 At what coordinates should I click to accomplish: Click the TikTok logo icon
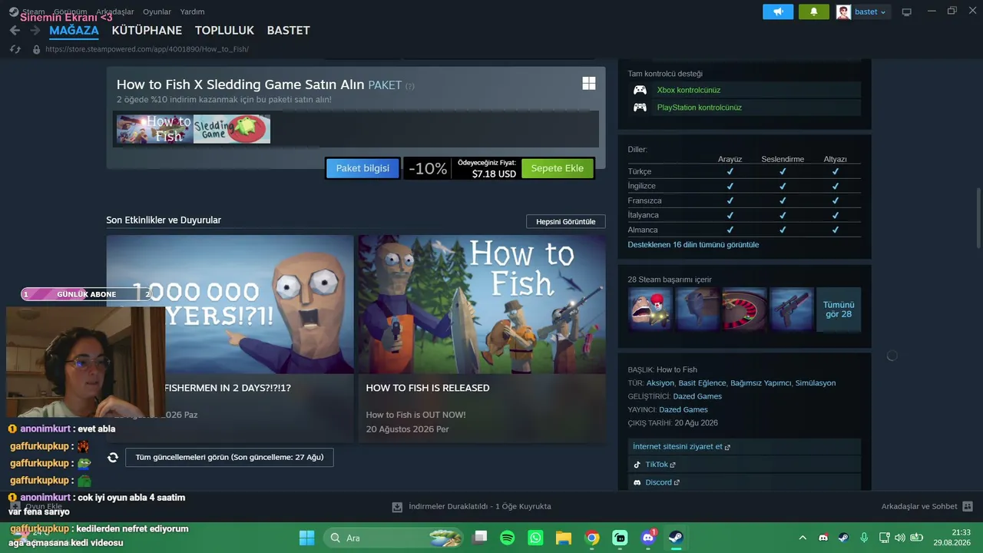click(x=637, y=465)
